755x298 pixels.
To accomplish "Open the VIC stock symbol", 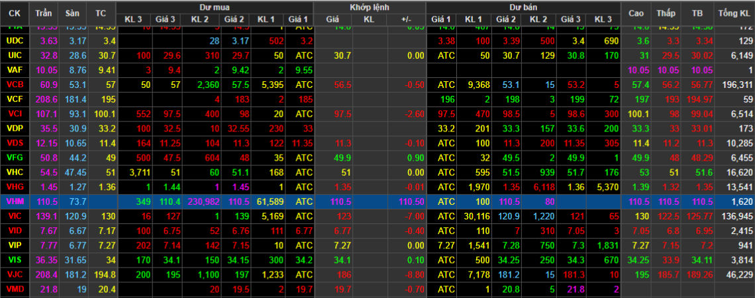I will tap(15, 215).
